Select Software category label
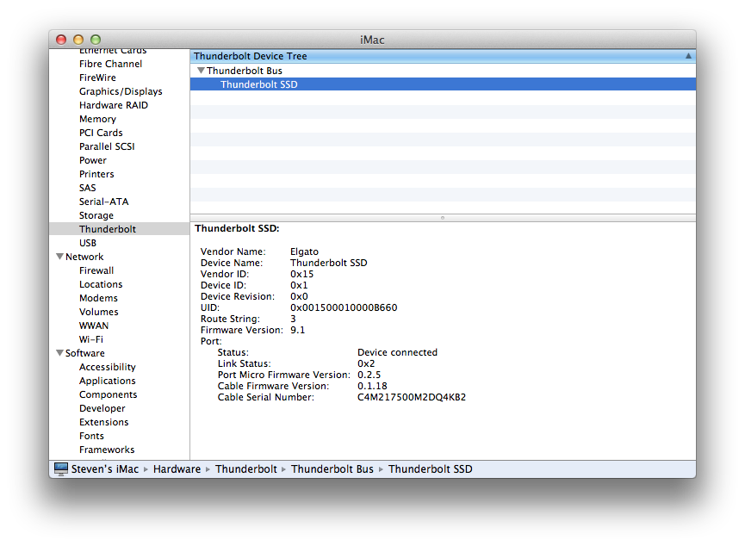745x546 pixels. click(84, 353)
